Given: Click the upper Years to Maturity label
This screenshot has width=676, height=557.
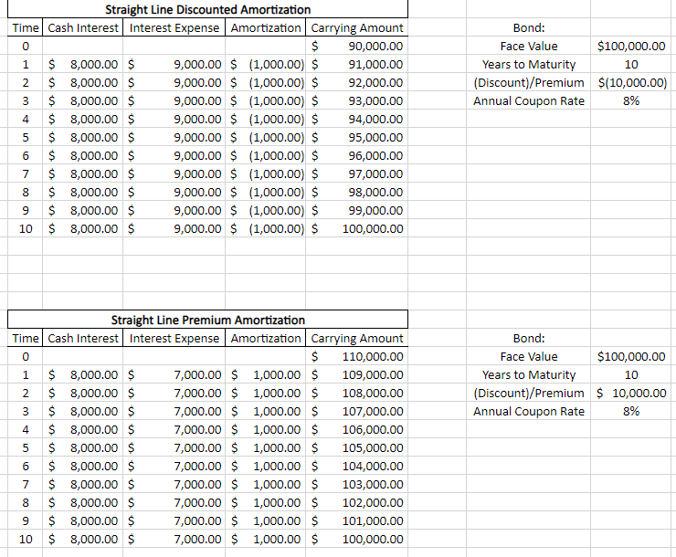Looking at the screenshot, I should pyautogui.click(x=529, y=64).
